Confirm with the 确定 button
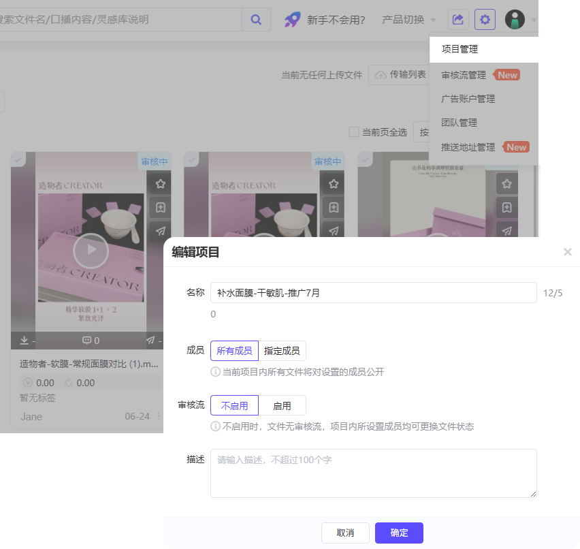This screenshot has width=580, height=549. [x=399, y=533]
